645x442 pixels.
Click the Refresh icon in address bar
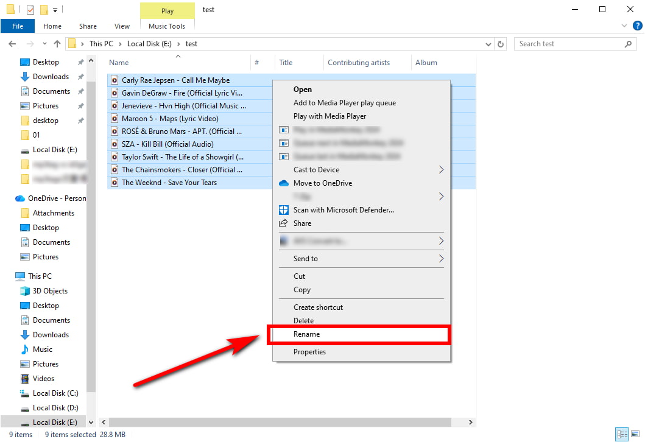pyautogui.click(x=501, y=44)
